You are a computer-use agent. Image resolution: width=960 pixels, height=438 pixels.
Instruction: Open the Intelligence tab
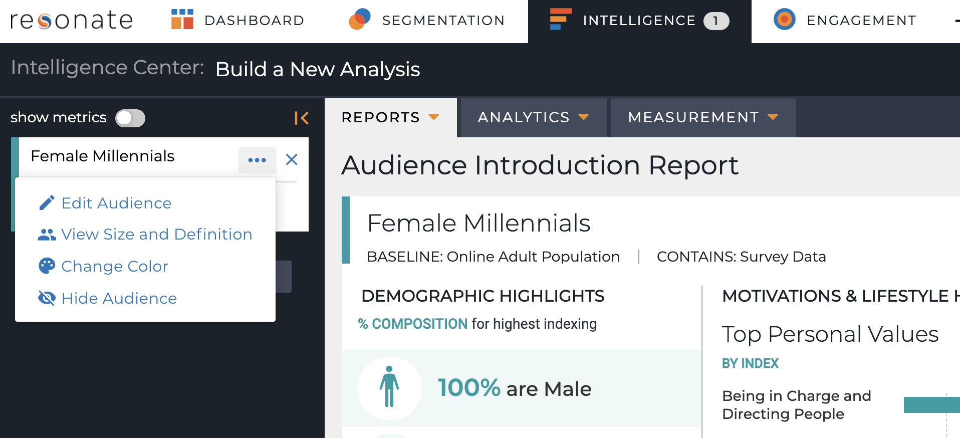(640, 21)
